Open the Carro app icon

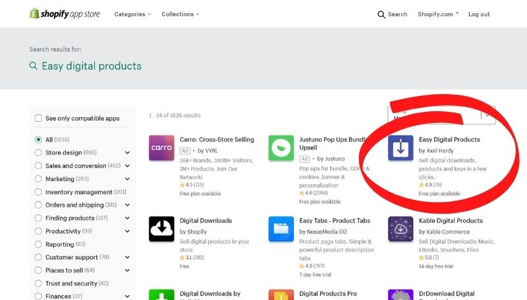point(161,148)
